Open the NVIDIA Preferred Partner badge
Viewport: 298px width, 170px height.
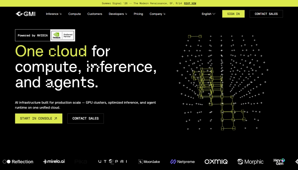[63, 35]
